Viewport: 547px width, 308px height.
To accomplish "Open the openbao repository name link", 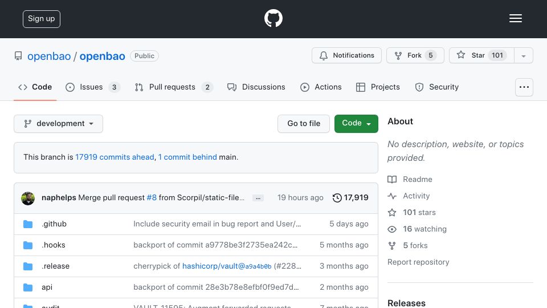I will tap(102, 56).
